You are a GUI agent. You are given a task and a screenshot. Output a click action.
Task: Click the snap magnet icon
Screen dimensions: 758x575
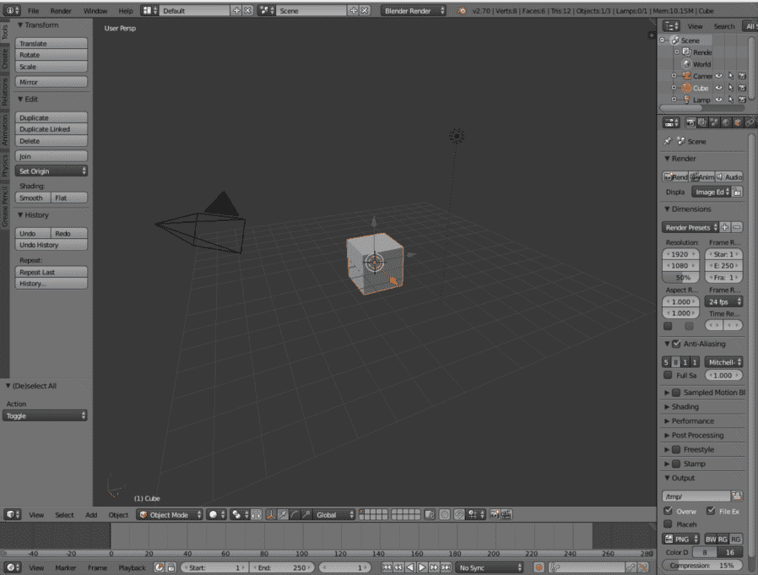tap(459, 514)
